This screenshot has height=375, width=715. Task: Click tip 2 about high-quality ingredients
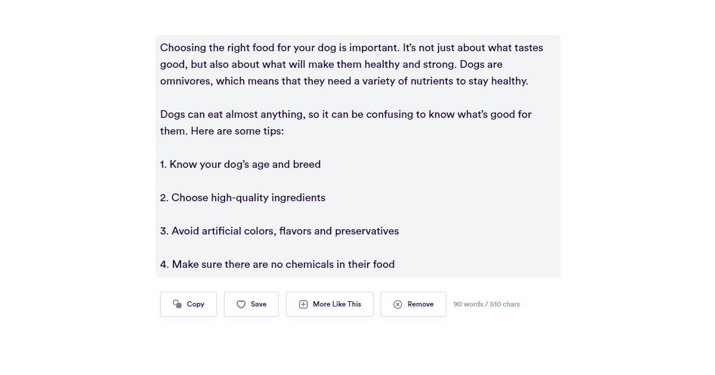pos(243,198)
